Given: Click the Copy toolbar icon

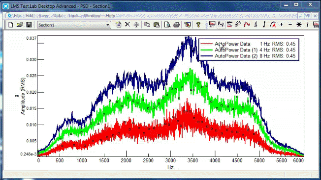Looking at the screenshot, I should (147, 25).
